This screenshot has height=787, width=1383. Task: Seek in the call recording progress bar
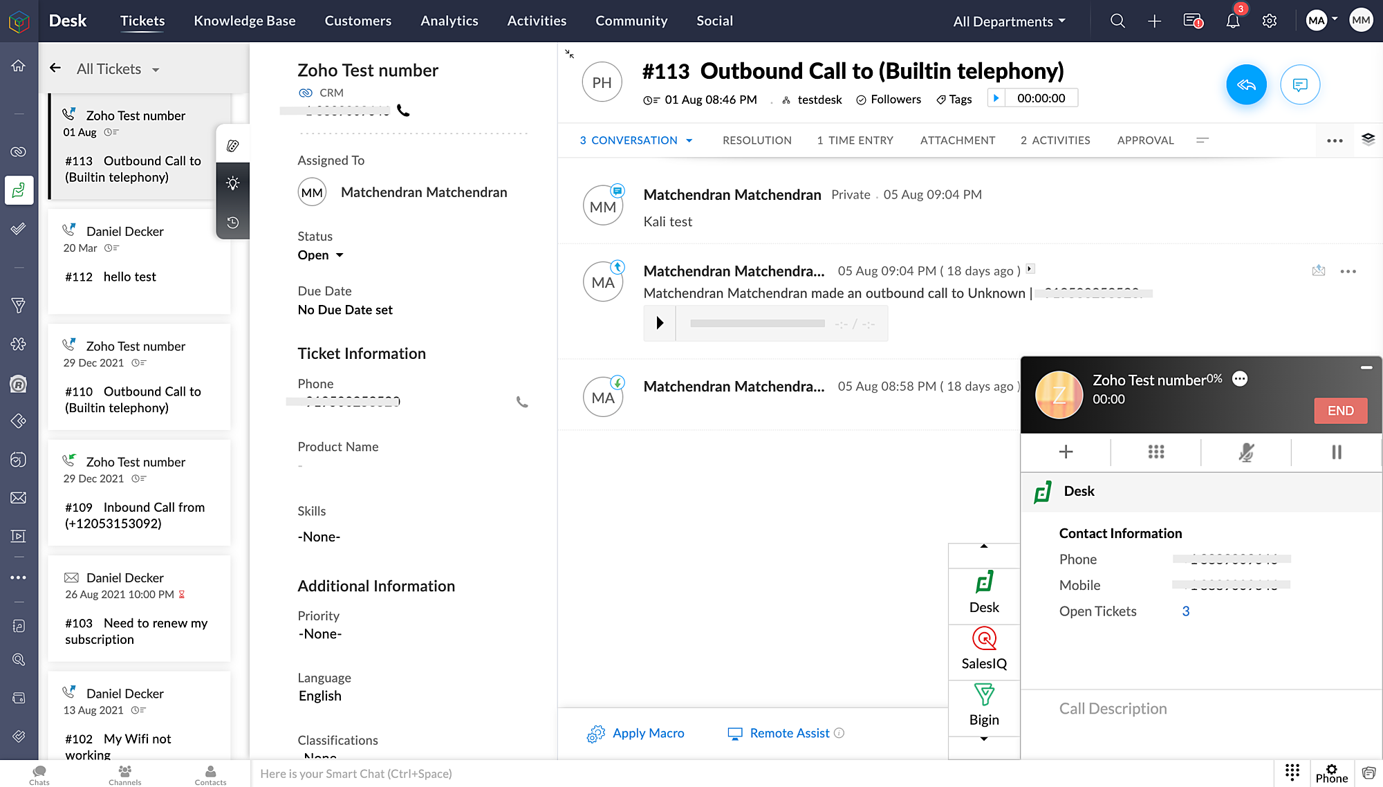pos(757,323)
